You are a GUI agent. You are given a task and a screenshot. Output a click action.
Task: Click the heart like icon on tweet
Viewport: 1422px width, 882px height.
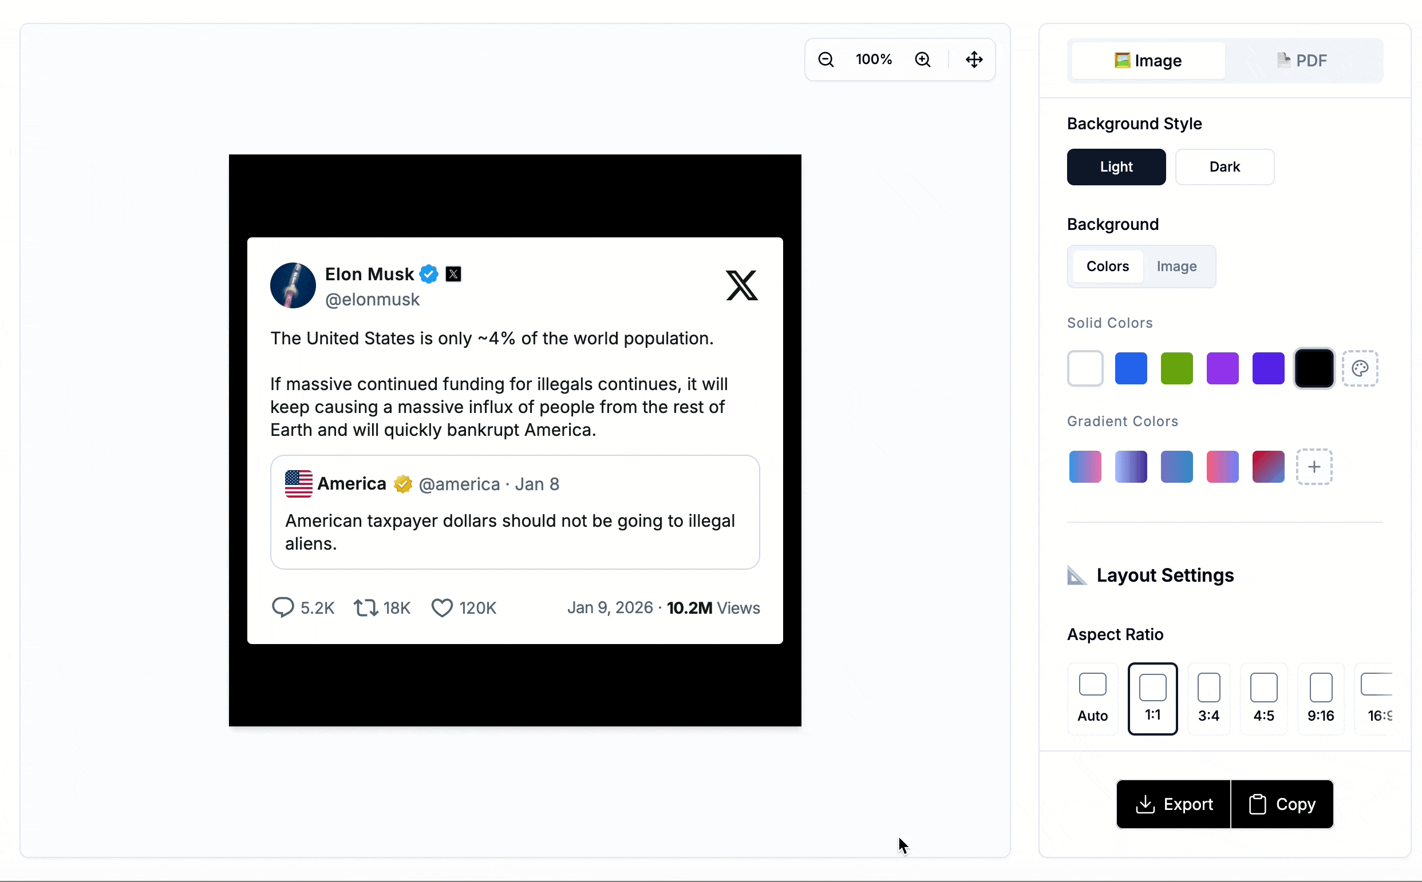click(441, 608)
